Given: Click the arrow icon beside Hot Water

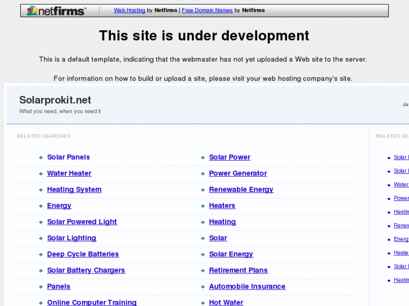Looking at the screenshot, I should click(203, 303).
